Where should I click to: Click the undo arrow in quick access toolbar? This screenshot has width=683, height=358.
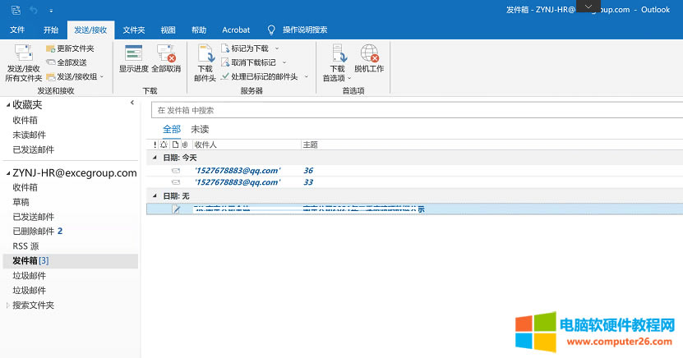34,10
